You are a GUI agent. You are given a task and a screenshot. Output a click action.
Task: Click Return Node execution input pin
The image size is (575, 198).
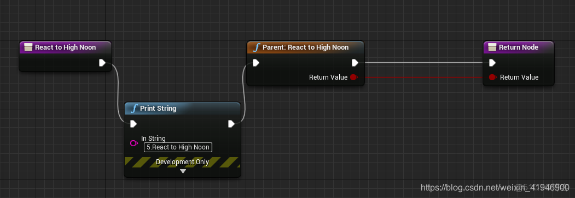[492, 63]
